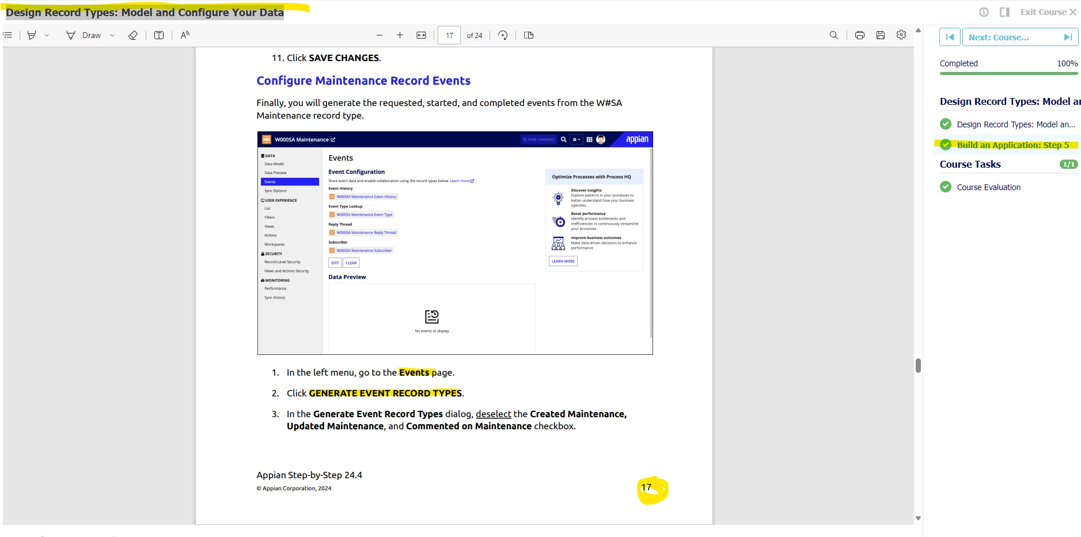Zoom in with the plus icon

(400, 35)
